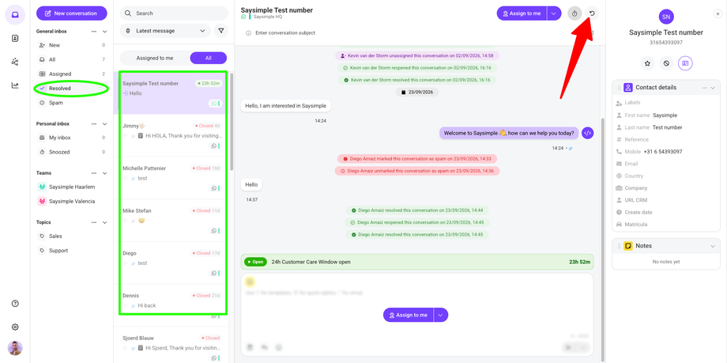This screenshot has width=727, height=363.
Task: Click the Saysimple Valencia team icon
Action: [x=42, y=202]
